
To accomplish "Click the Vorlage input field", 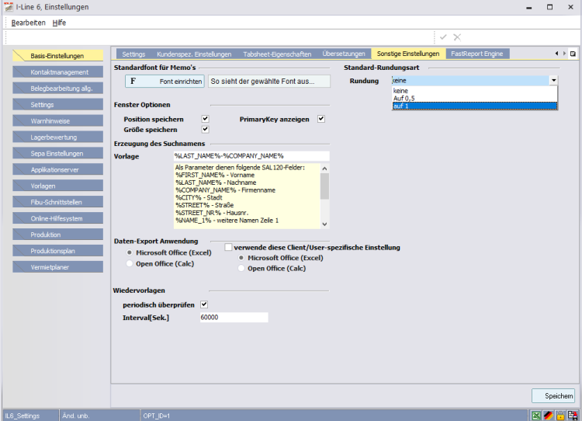I will 251,156.
